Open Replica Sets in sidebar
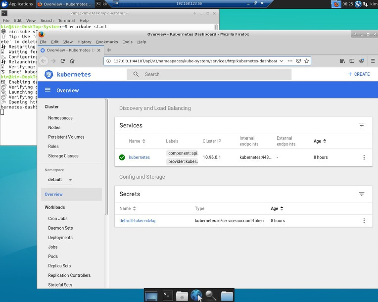The height and width of the screenshot is (302, 378). [x=59, y=266]
